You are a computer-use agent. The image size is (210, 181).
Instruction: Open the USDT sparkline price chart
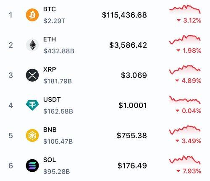point(185,100)
